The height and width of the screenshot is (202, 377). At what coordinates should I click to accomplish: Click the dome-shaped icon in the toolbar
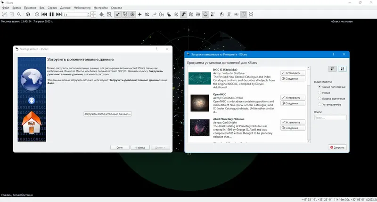click(221, 15)
